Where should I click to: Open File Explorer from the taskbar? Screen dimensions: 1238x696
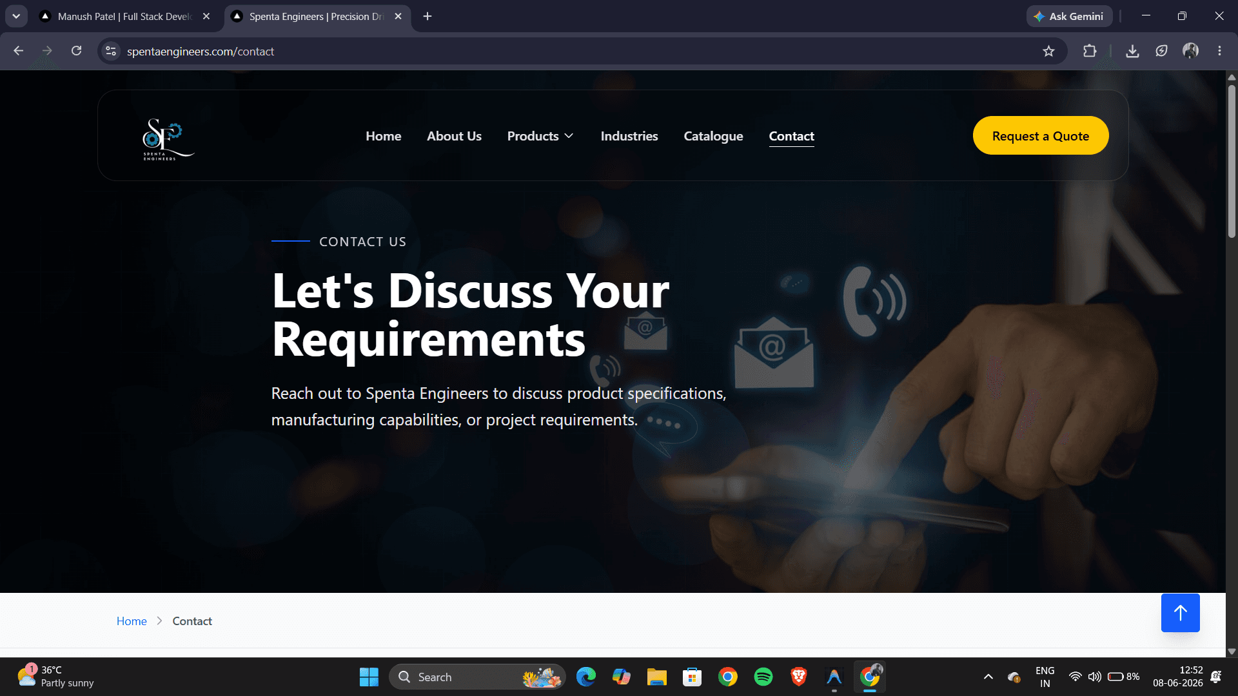657,677
